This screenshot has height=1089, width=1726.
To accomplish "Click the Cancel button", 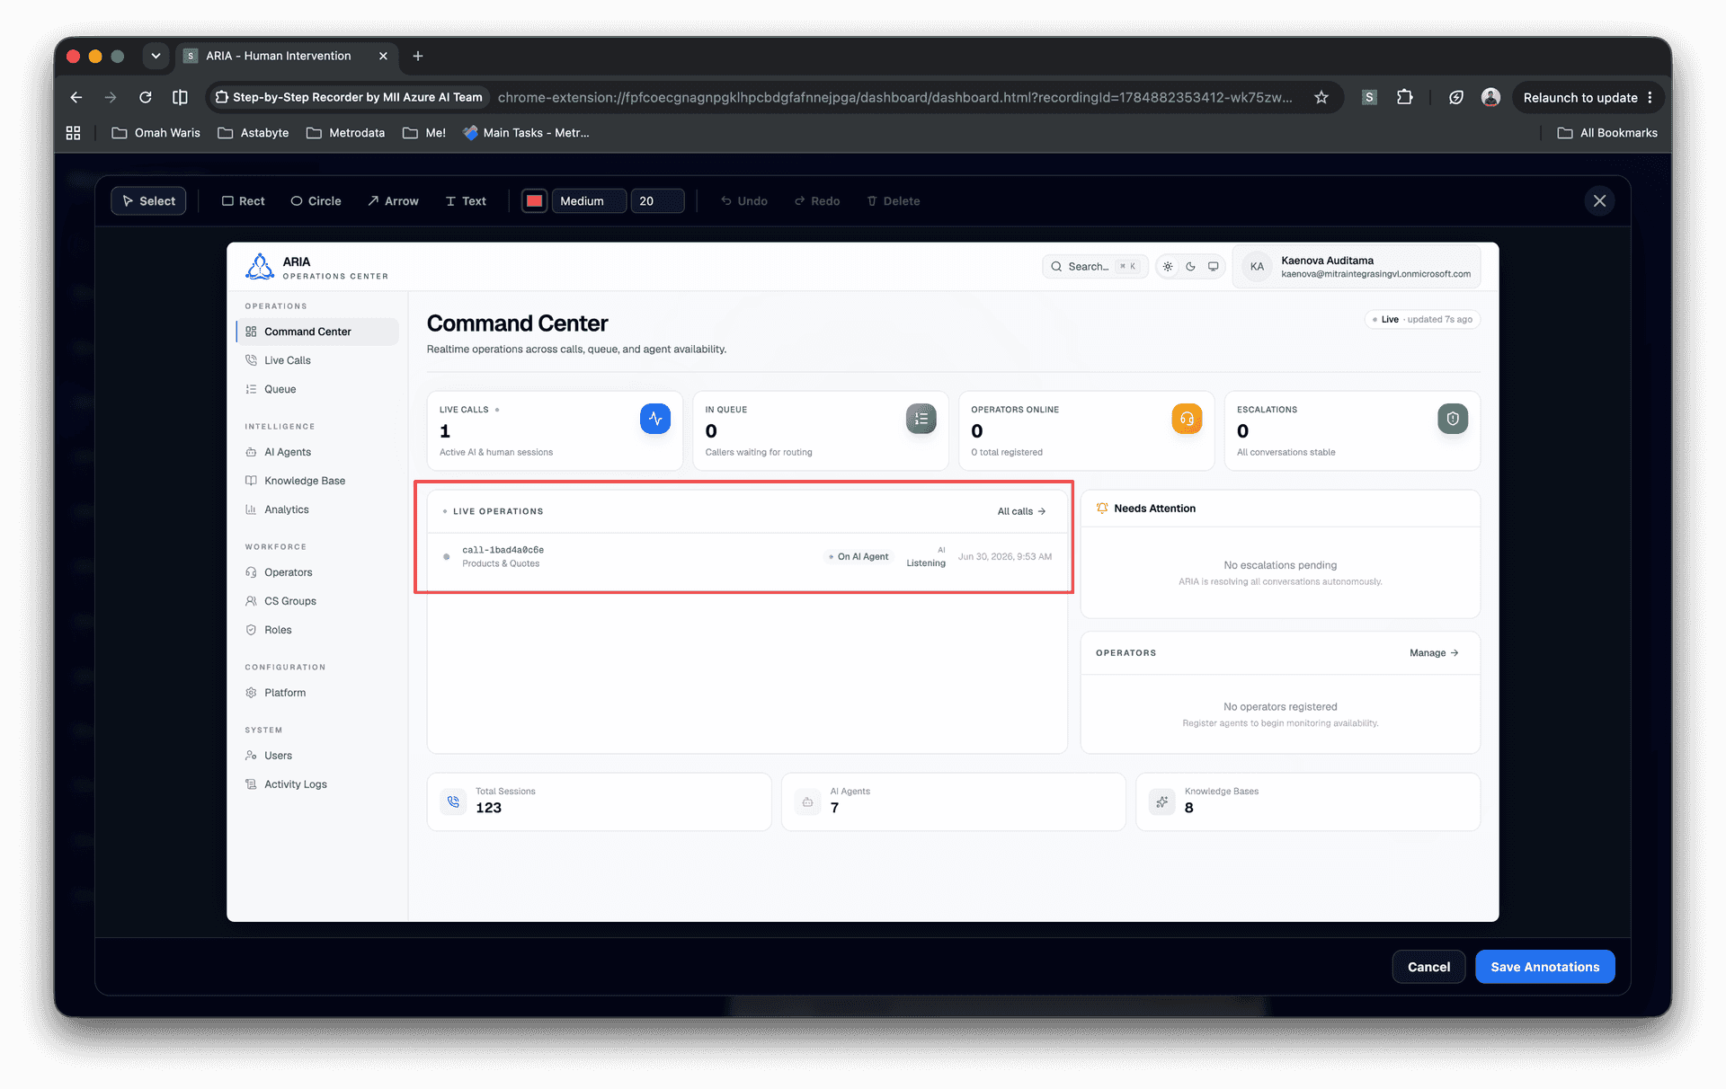I will click(x=1428, y=967).
